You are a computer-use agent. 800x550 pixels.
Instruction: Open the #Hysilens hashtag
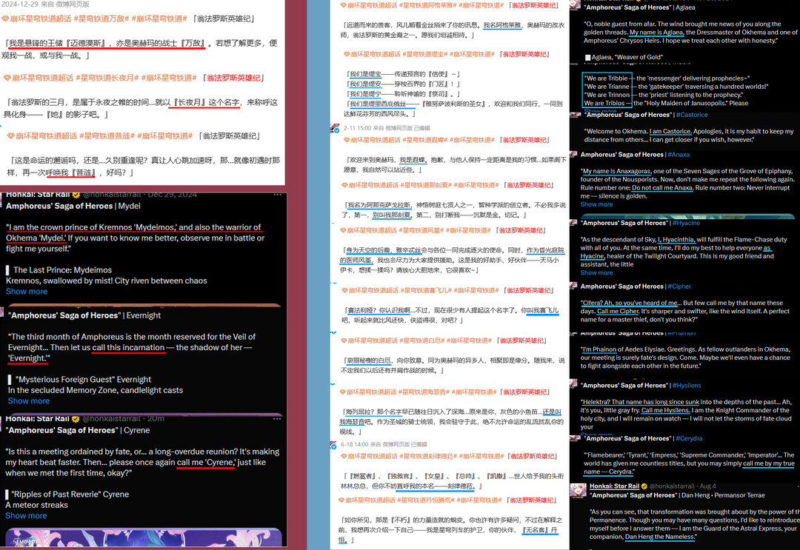click(x=687, y=386)
